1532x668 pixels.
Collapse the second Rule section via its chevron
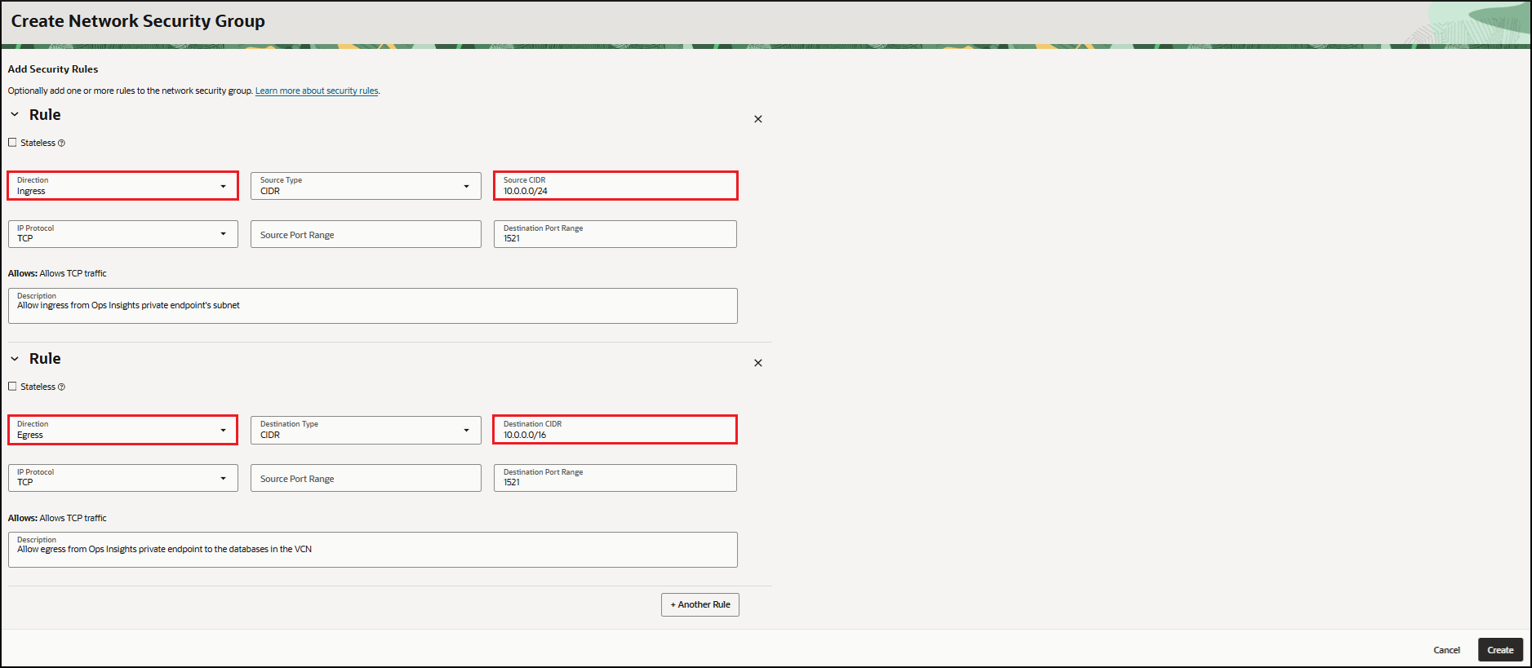pos(15,359)
